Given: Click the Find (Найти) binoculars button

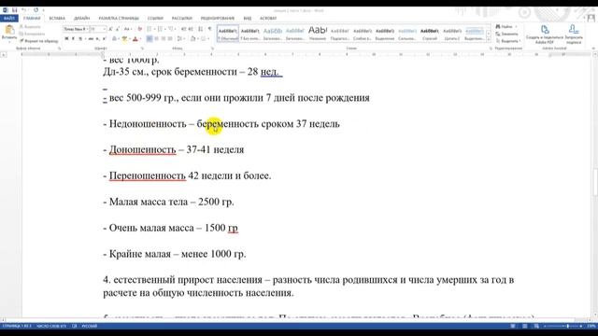Looking at the screenshot, I should coord(505,27).
